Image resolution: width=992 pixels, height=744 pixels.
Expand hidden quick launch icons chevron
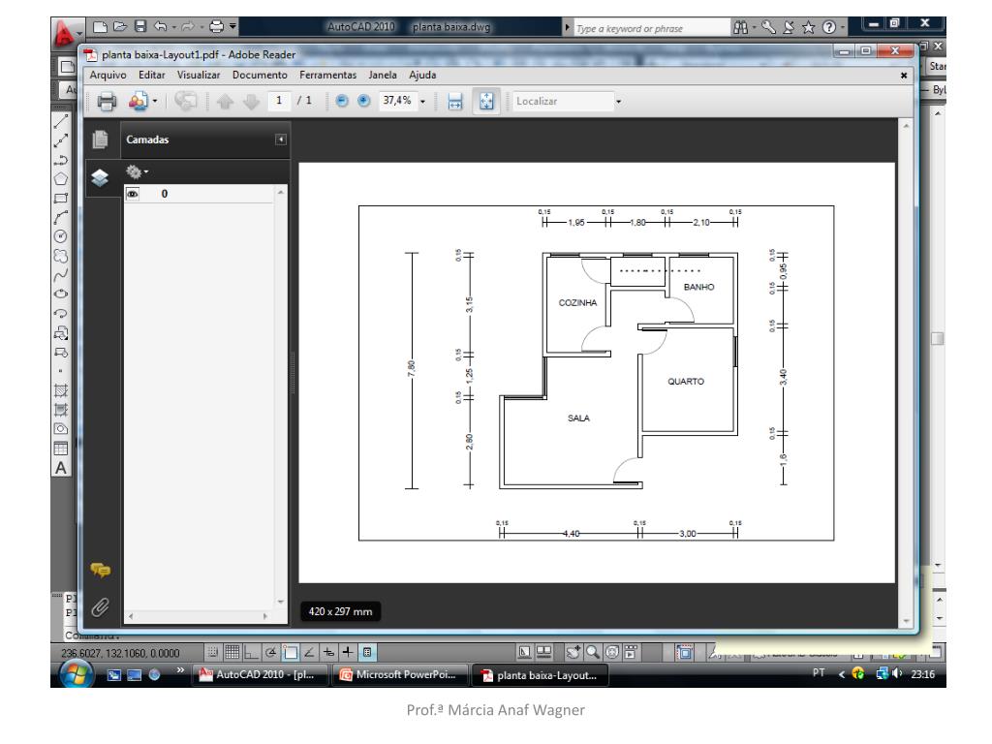click(180, 670)
